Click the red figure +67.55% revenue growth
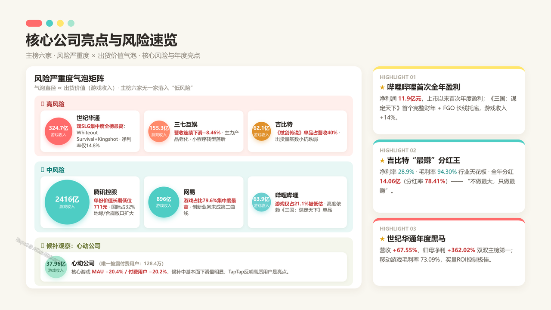This screenshot has width=551, height=310. pyautogui.click(x=405, y=250)
